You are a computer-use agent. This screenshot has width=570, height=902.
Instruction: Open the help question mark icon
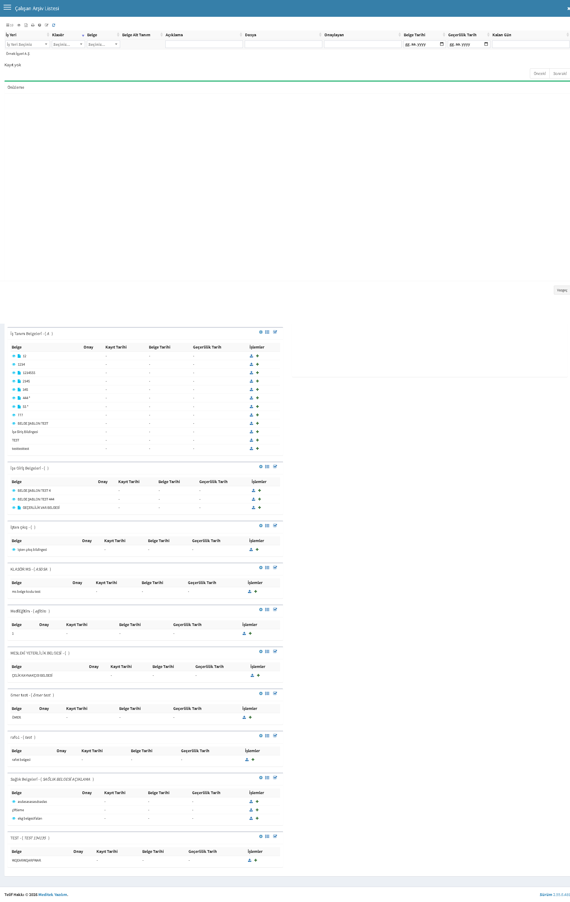pyautogui.click(x=39, y=25)
